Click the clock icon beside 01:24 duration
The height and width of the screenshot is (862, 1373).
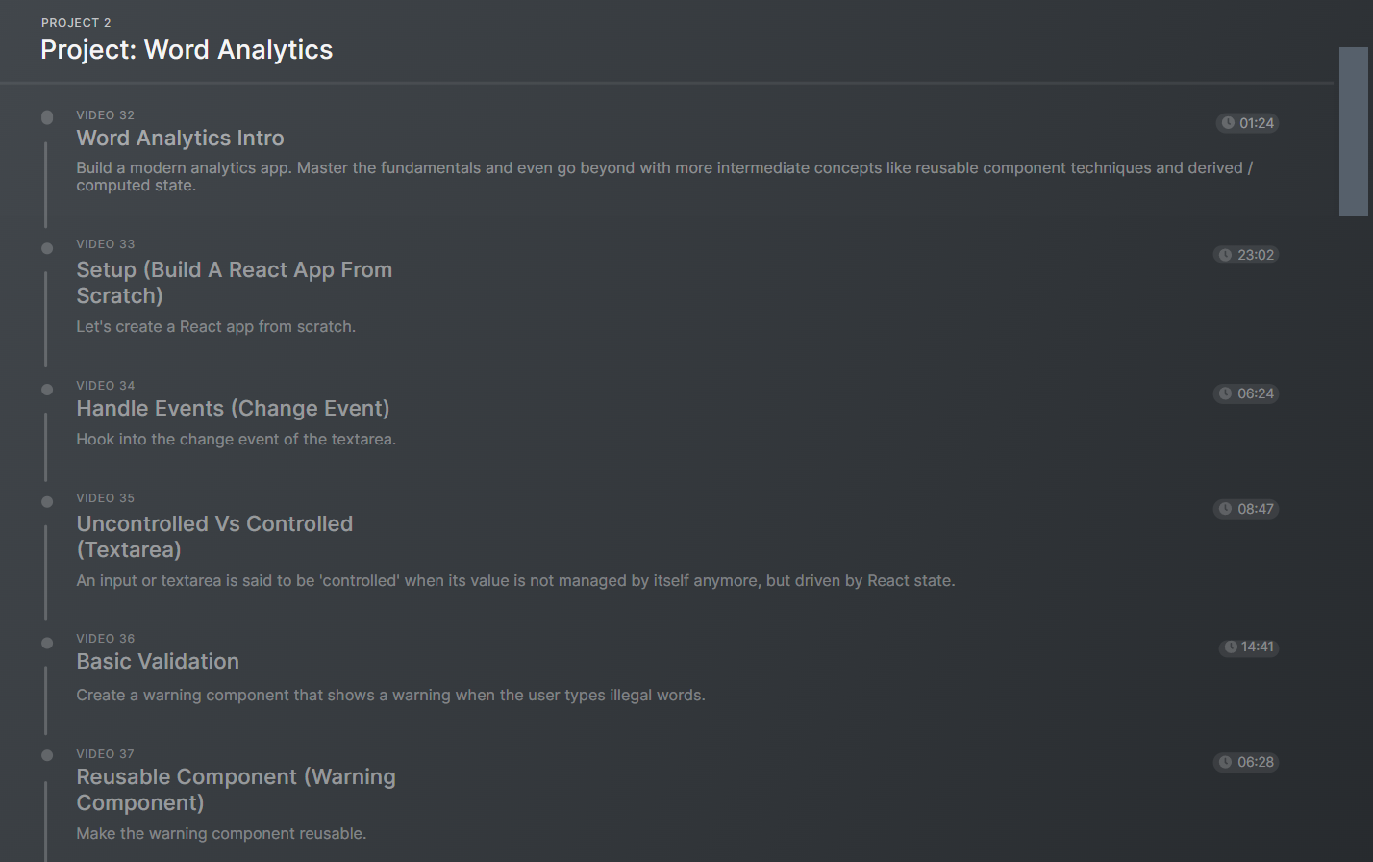[x=1228, y=123]
